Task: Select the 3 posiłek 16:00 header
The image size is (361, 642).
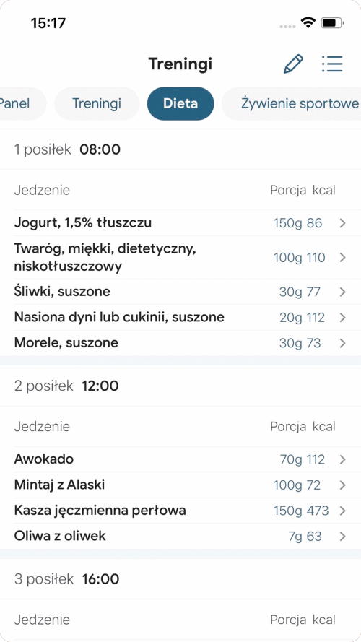Action: [180, 579]
